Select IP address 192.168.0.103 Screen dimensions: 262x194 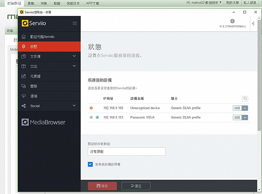113,118
